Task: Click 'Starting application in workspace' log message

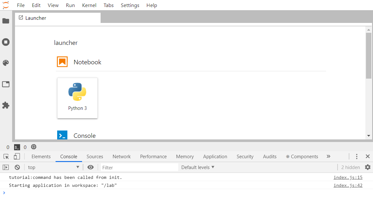Action: tap(63, 186)
